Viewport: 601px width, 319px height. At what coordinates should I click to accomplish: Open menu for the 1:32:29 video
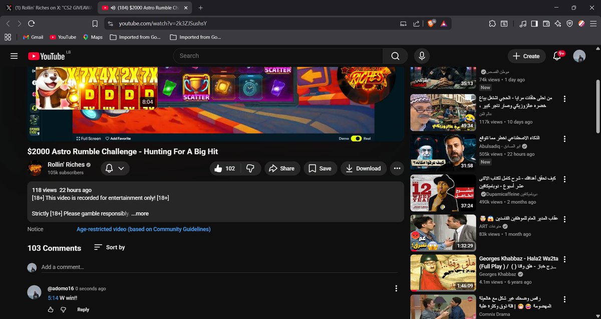coord(565,219)
